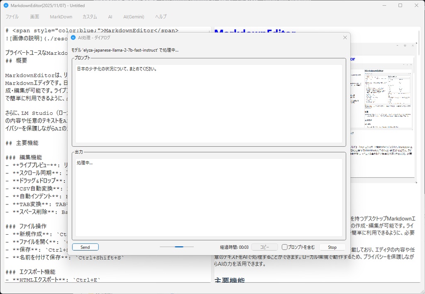Minimize the MarkdownEditor window
425x294 pixels.
384,5
